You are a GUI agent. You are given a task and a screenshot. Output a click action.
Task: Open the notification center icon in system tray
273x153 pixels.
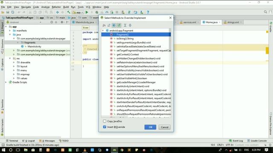click(266, 150)
